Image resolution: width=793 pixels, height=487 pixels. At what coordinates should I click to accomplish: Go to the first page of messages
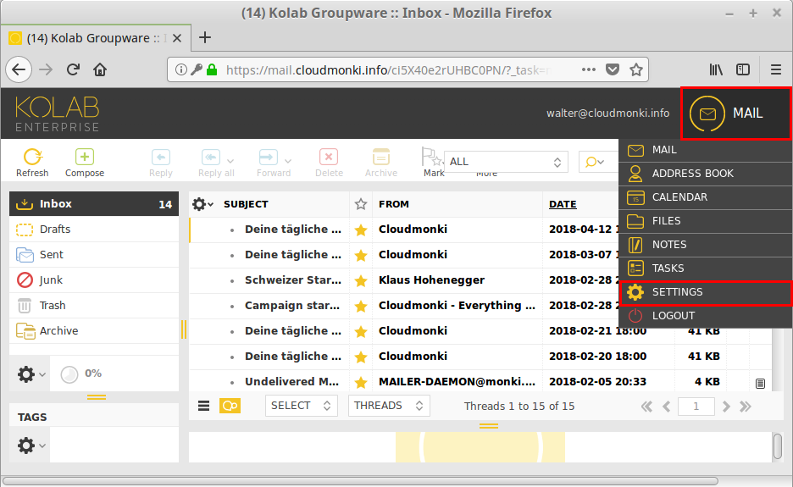point(646,407)
